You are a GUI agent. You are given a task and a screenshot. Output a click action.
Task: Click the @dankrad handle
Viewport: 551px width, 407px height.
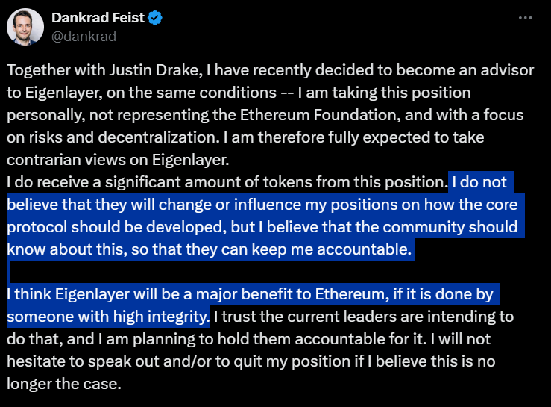coord(84,37)
